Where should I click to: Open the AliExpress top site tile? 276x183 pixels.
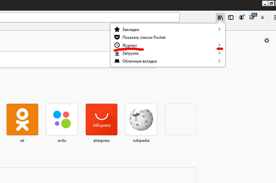coord(102,119)
